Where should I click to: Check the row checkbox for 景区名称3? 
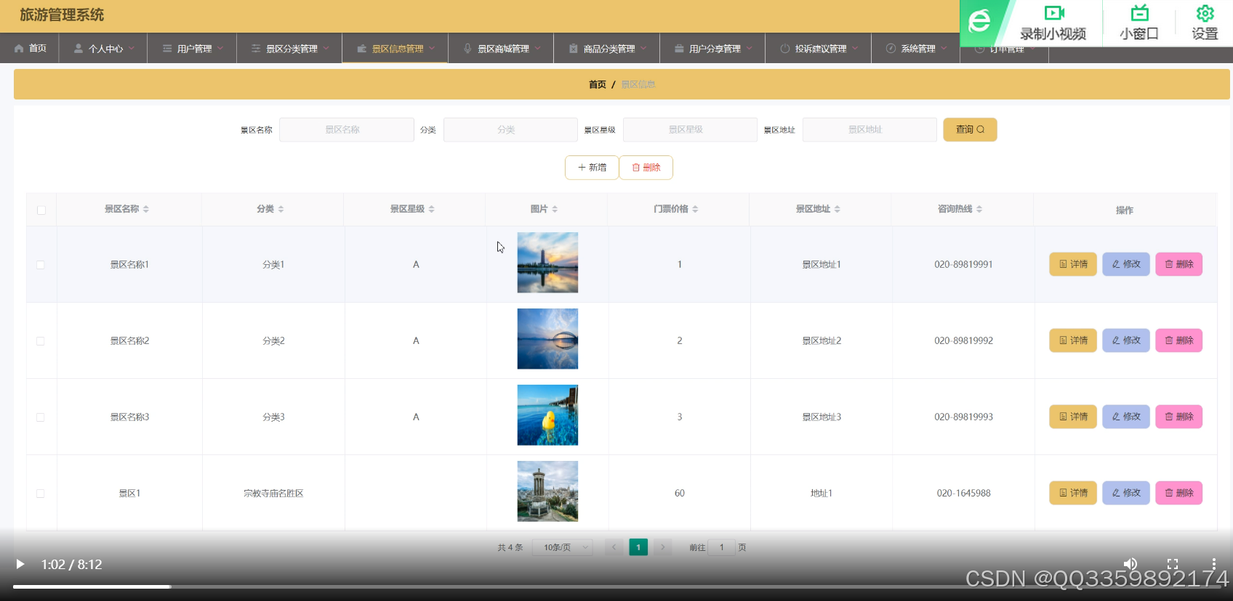[41, 417]
